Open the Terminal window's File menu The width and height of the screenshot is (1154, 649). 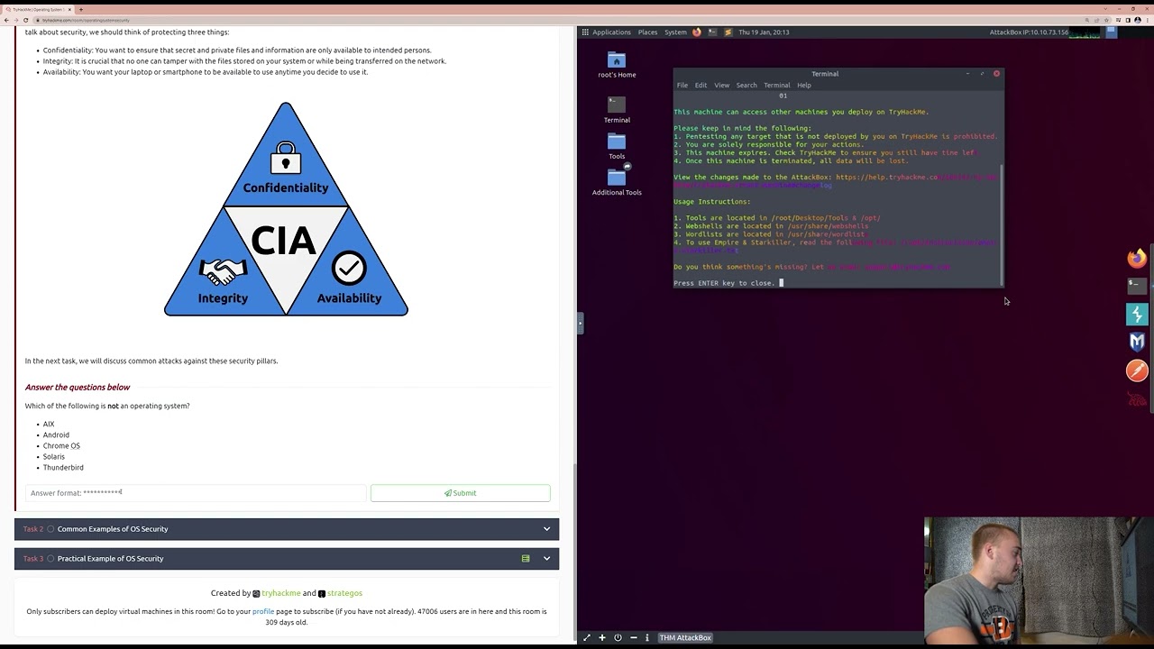click(682, 85)
